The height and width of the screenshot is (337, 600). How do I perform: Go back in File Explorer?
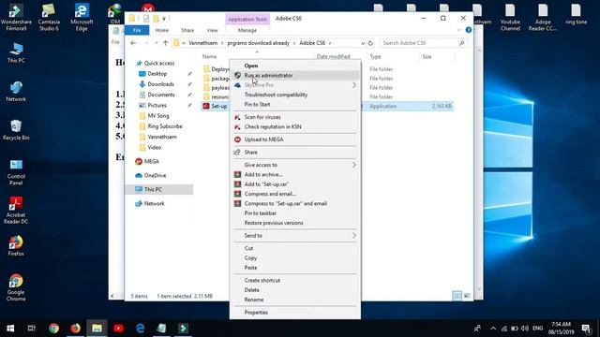(133, 43)
